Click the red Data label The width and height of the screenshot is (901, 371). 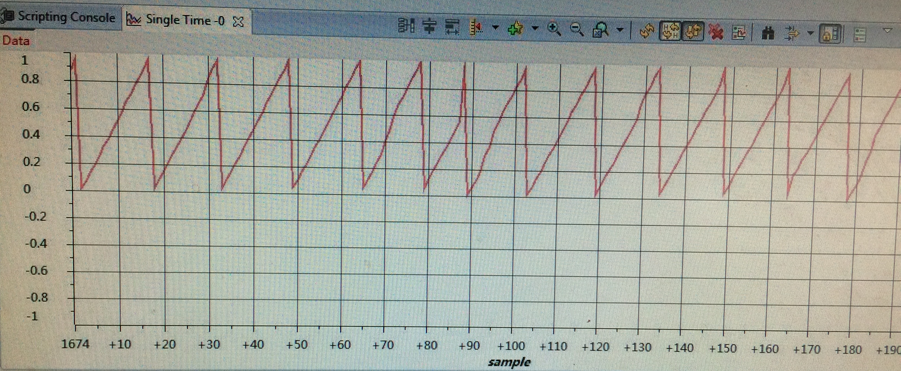(x=15, y=41)
